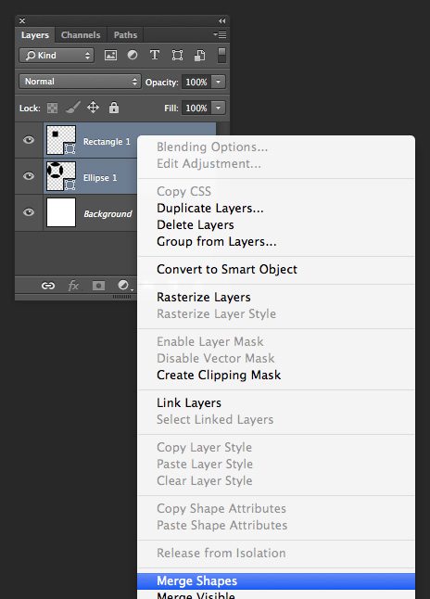The height and width of the screenshot is (599, 430).
Task: Add layer mask icon at panel bottom
Action: tap(98, 286)
